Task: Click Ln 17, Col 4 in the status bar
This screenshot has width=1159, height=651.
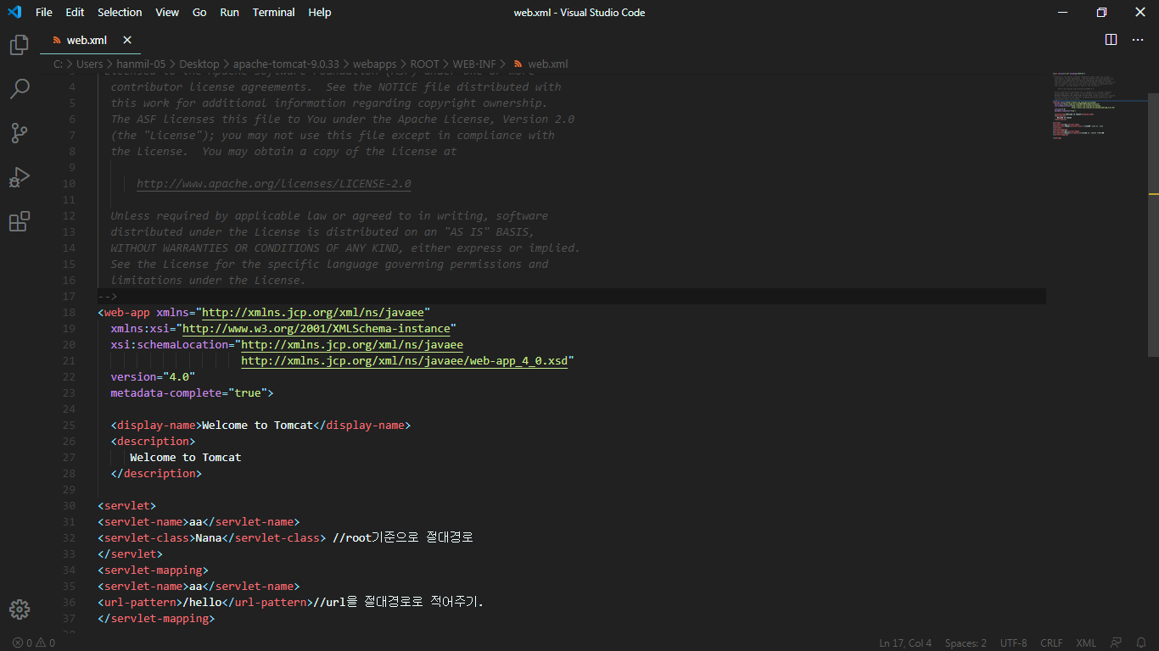Action: pyautogui.click(x=905, y=643)
